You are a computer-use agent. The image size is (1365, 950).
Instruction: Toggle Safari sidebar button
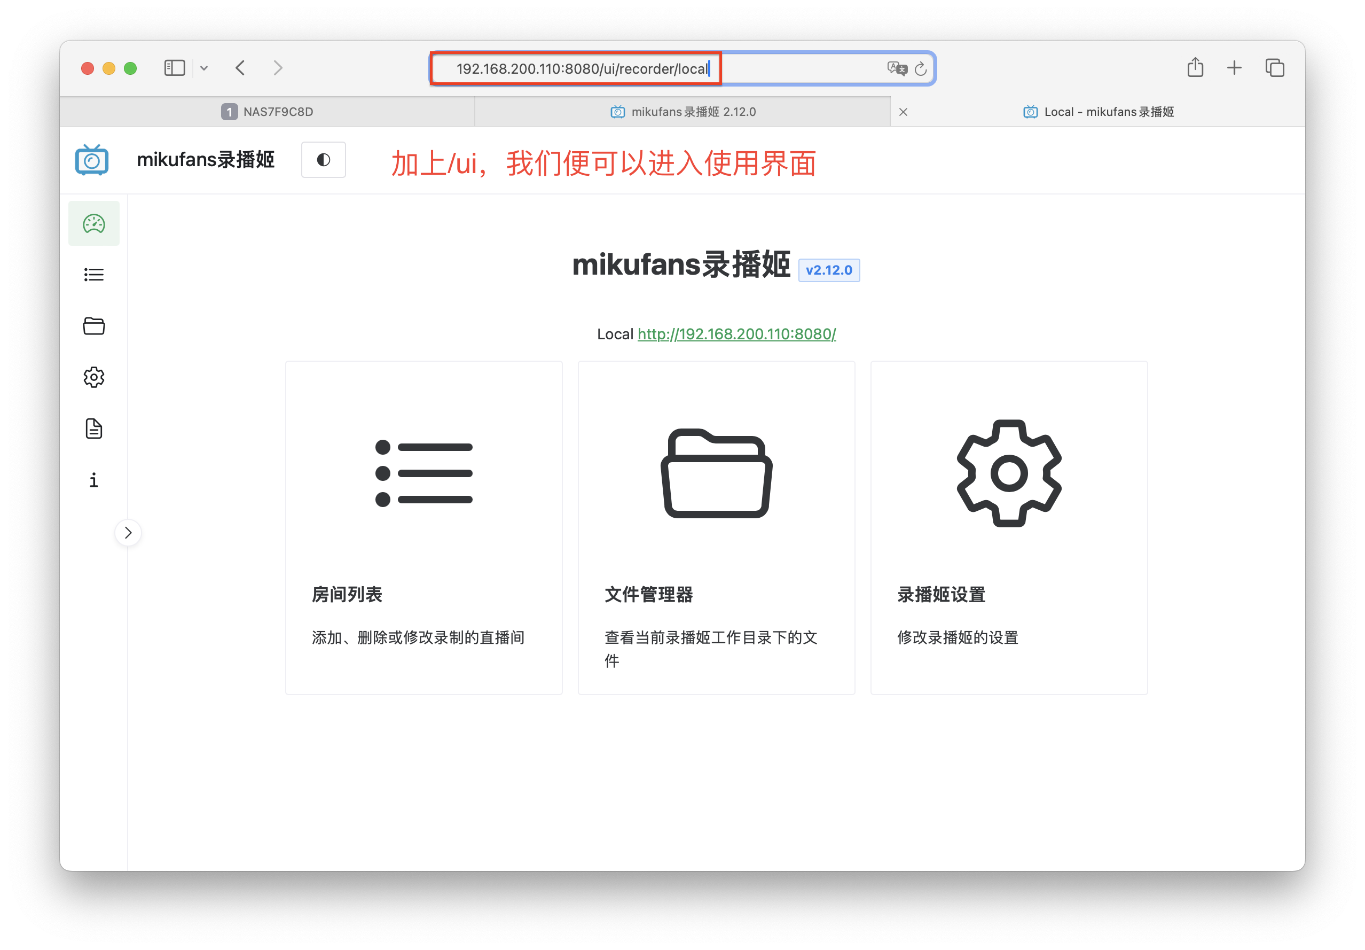pos(175,68)
